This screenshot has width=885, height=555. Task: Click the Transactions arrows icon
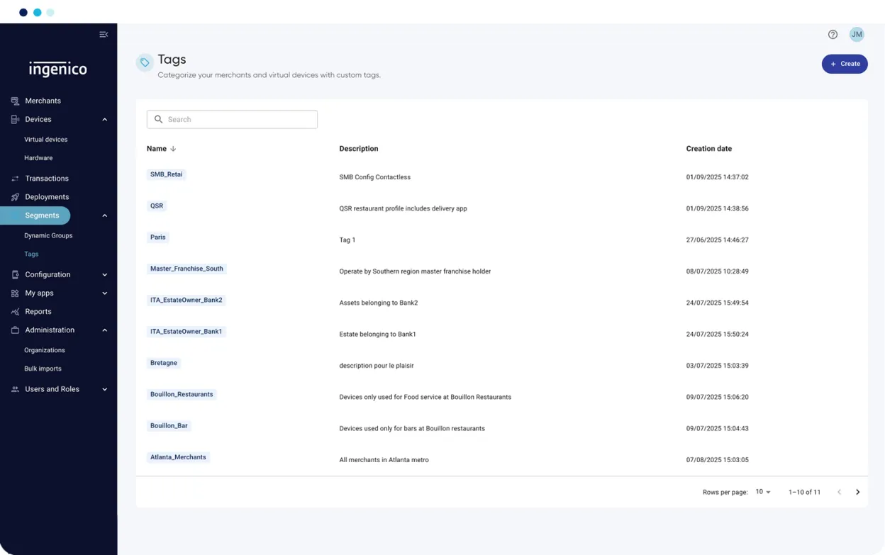coord(15,179)
